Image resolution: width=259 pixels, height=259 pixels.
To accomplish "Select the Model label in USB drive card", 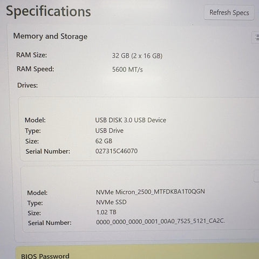I will point(35,120).
